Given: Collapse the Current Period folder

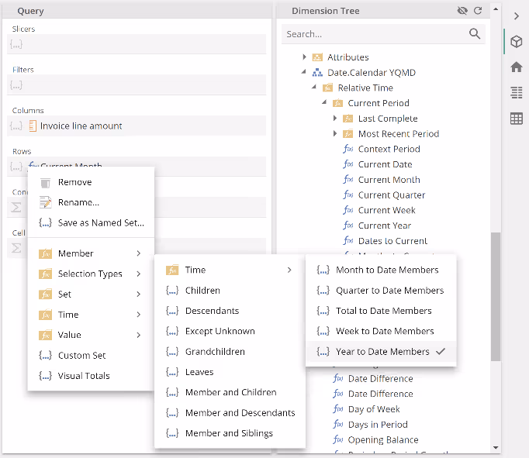Looking at the screenshot, I should (325, 103).
